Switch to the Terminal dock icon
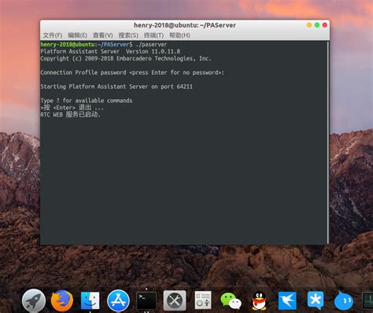 point(146,300)
